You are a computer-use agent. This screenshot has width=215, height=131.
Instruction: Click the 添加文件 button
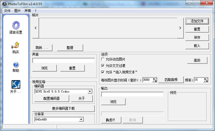coord(197,21)
